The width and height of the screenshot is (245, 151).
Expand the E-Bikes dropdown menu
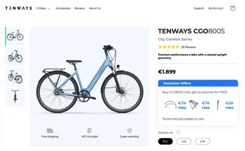tap(43, 8)
